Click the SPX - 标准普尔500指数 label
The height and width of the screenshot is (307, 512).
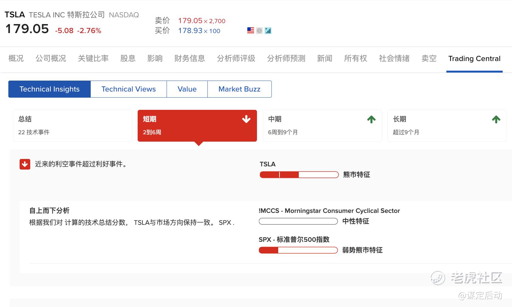click(x=294, y=240)
